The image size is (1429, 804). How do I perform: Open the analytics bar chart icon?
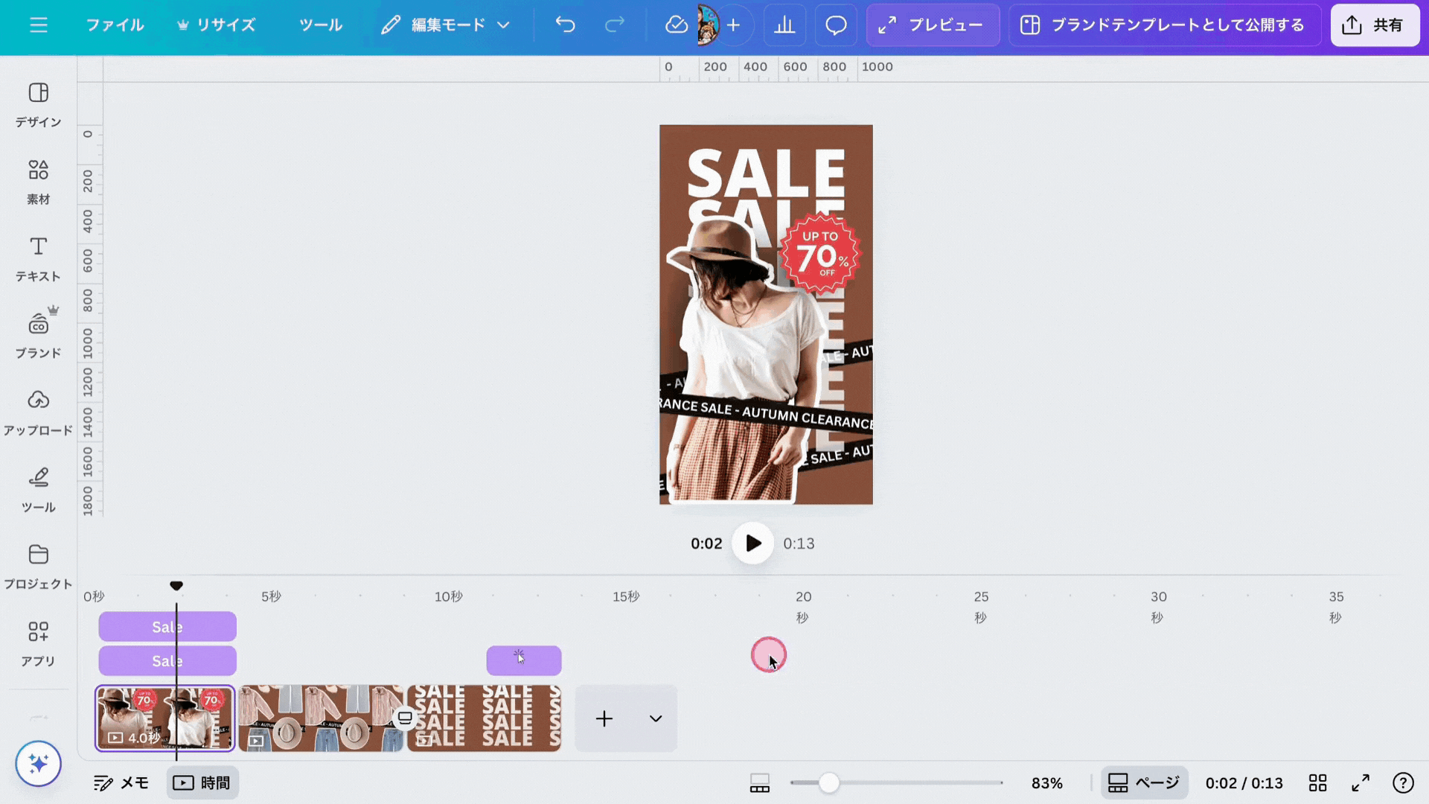click(x=784, y=25)
